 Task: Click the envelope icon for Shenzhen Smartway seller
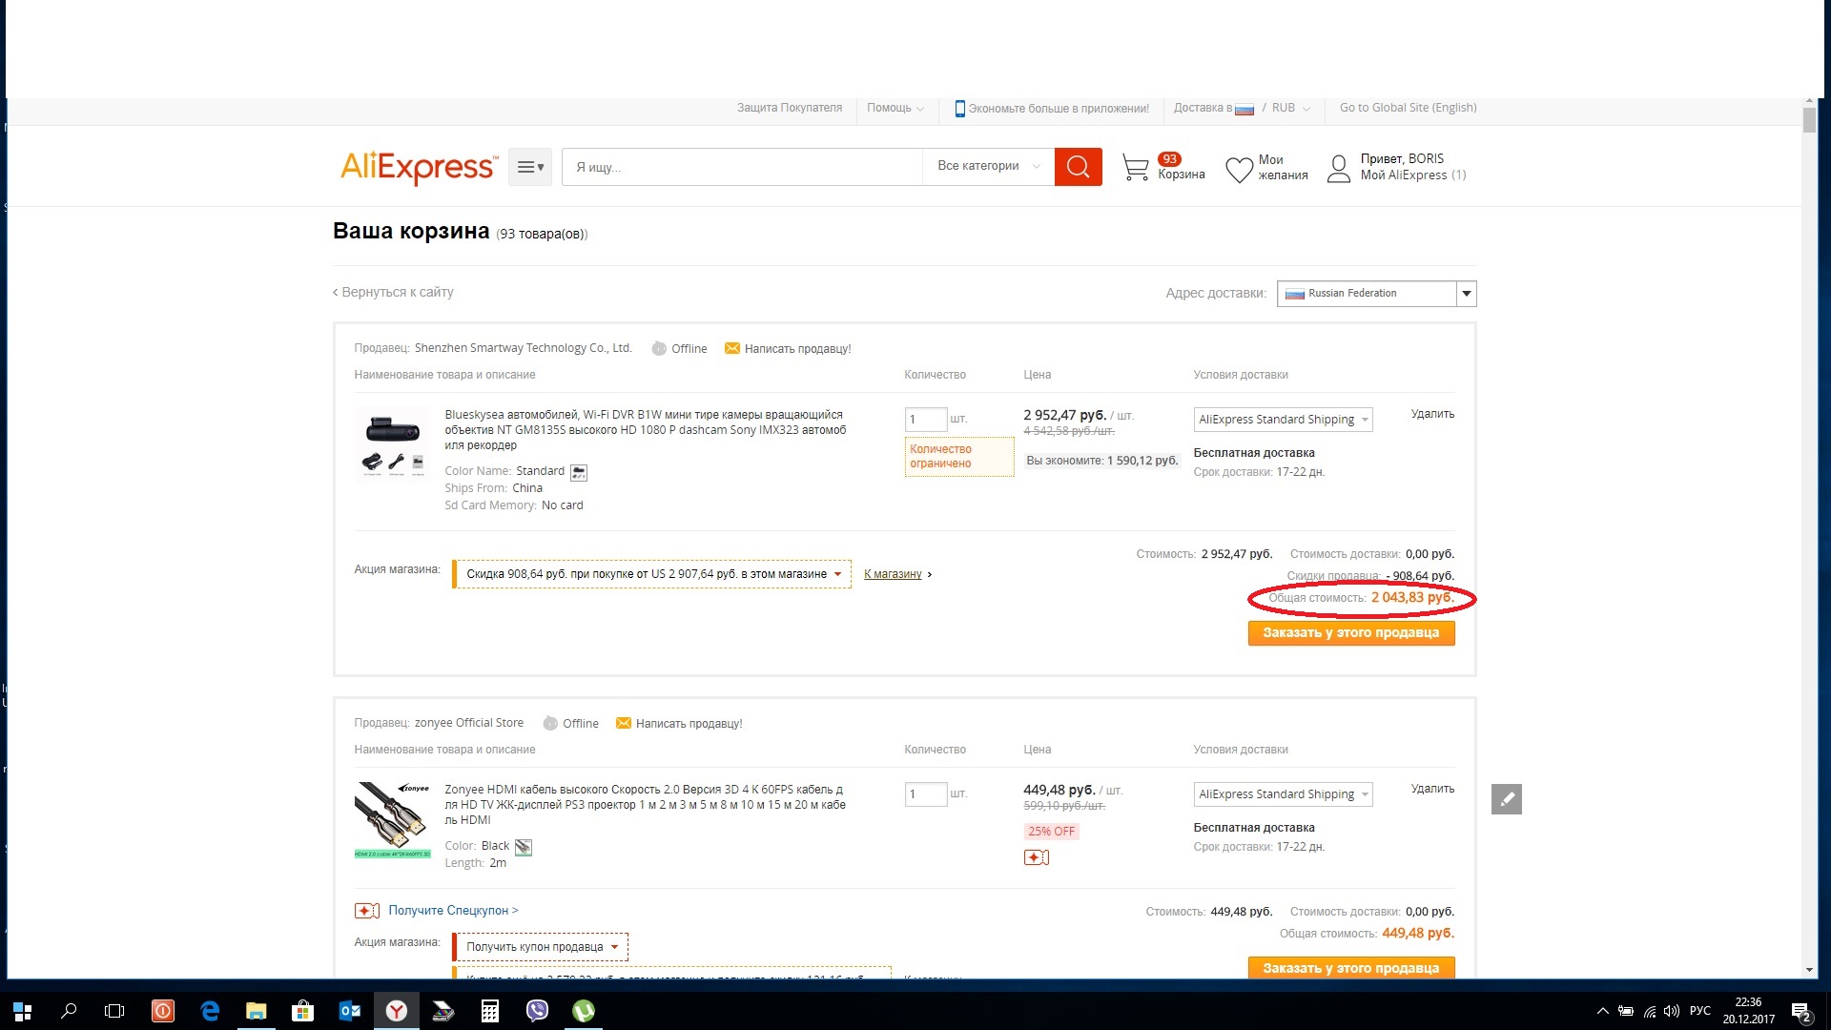(731, 348)
